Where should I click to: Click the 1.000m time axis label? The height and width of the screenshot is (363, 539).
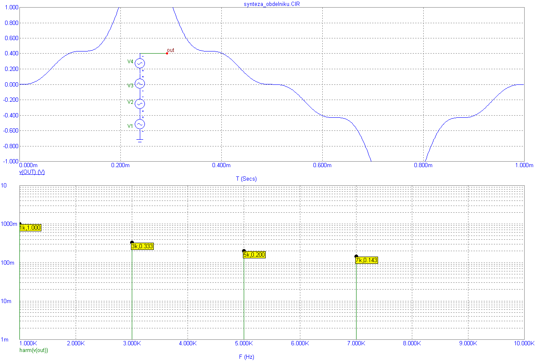pyautogui.click(x=524, y=165)
